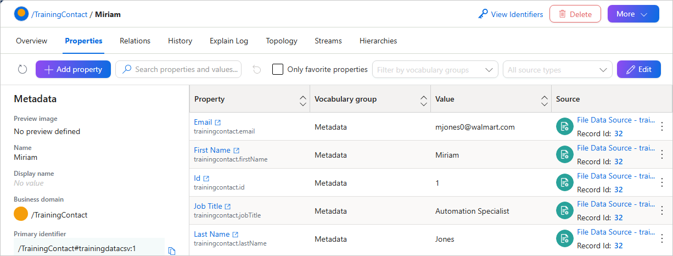Expand Filter by vocabulary groups dropdown

pyautogui.click(x=435, y=69)
